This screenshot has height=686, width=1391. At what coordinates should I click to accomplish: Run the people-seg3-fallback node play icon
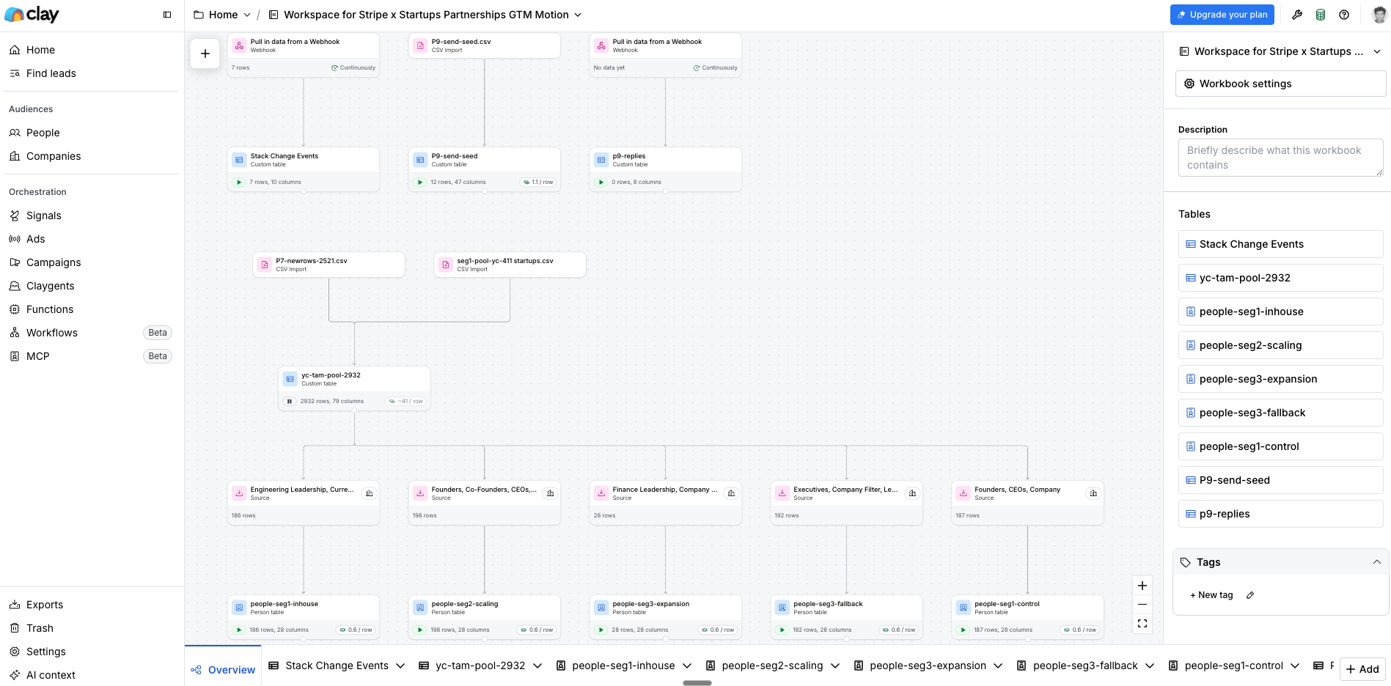click(782, 630)
